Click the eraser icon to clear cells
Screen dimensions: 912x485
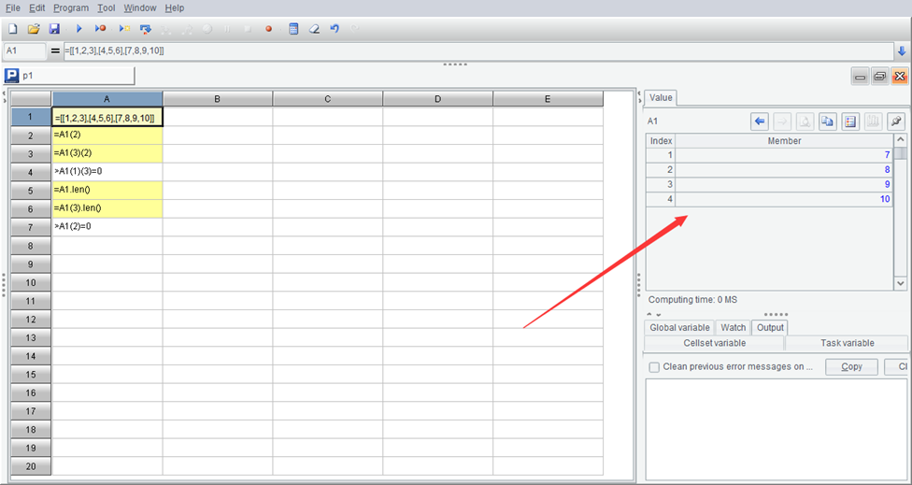coord(315,29)
